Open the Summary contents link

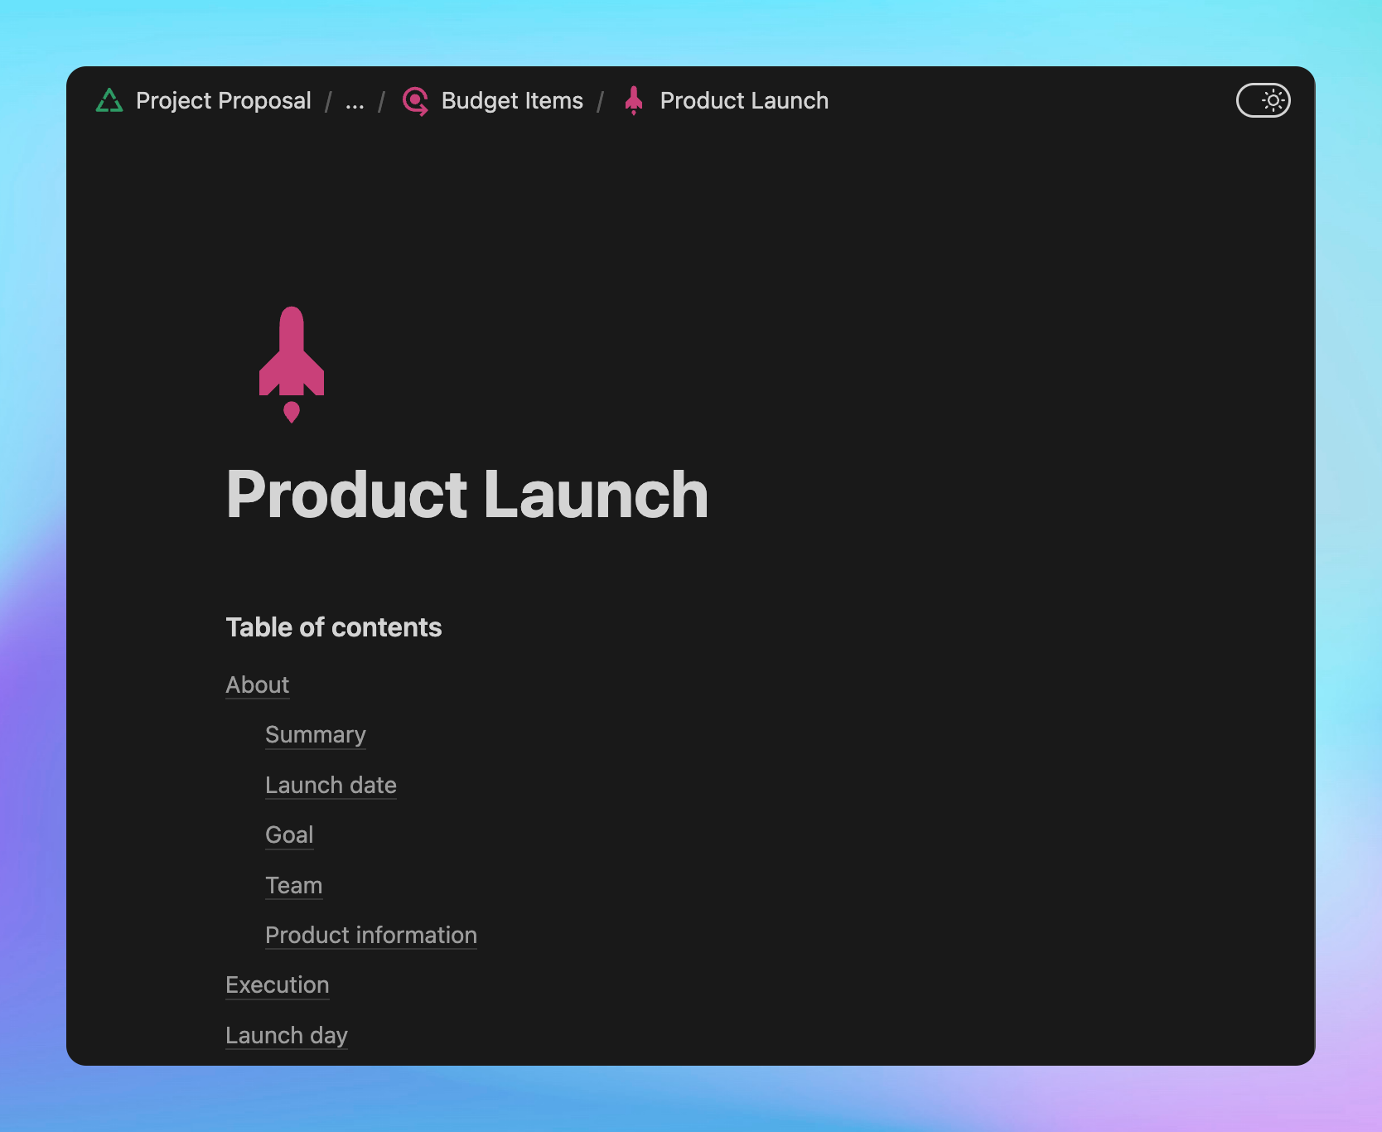coord(316,735)
